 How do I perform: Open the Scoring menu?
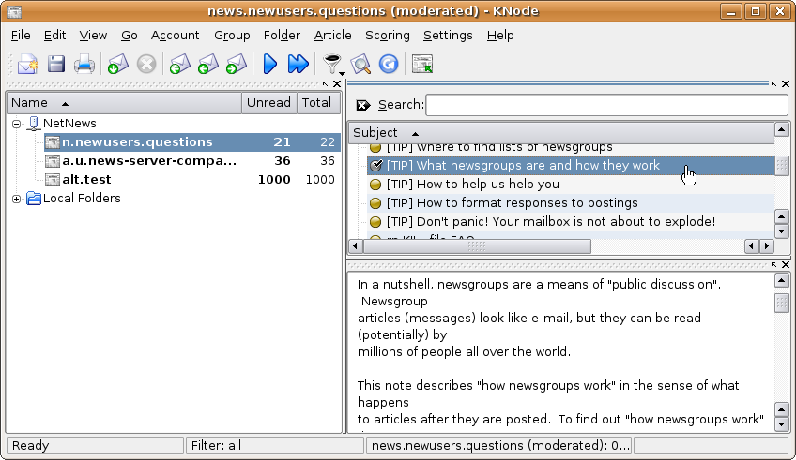click(387, 35)
